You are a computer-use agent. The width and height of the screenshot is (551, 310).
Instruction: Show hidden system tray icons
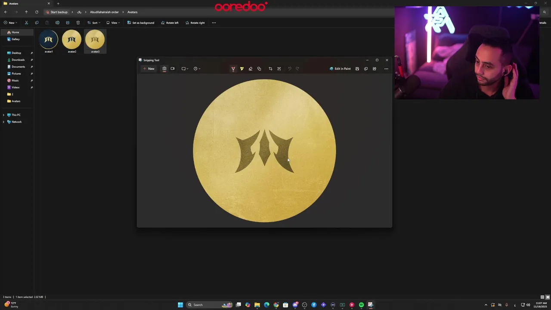coord(486,305)
